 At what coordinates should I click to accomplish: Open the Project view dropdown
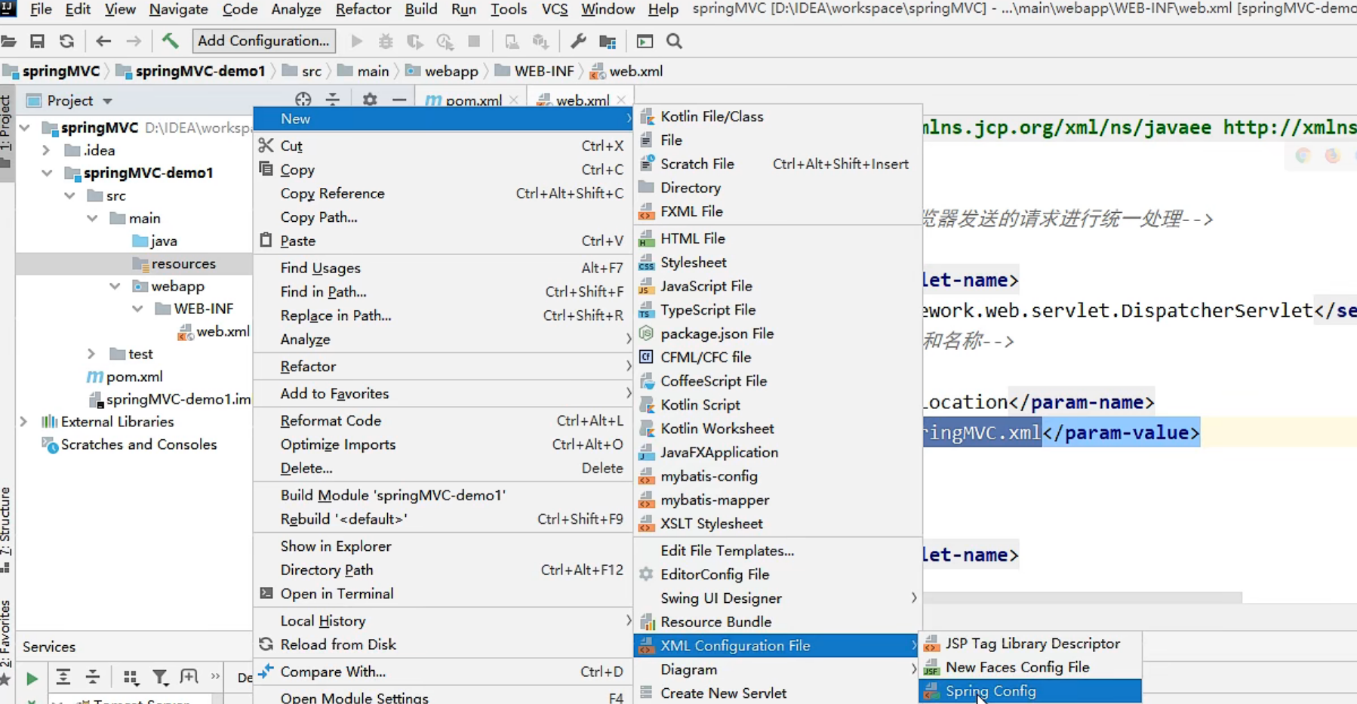pyautogui.click(x=107, y=101)
